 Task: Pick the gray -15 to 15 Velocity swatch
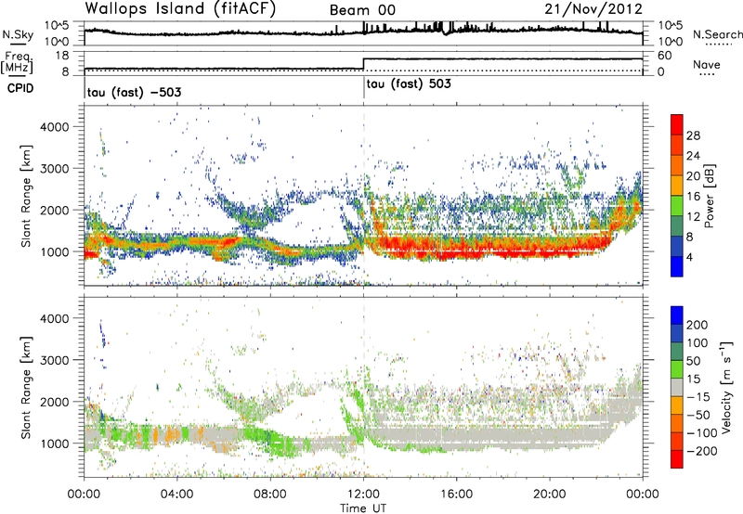tap(677, 387)
